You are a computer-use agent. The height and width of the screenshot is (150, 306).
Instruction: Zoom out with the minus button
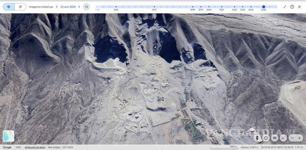pos(292,138)
